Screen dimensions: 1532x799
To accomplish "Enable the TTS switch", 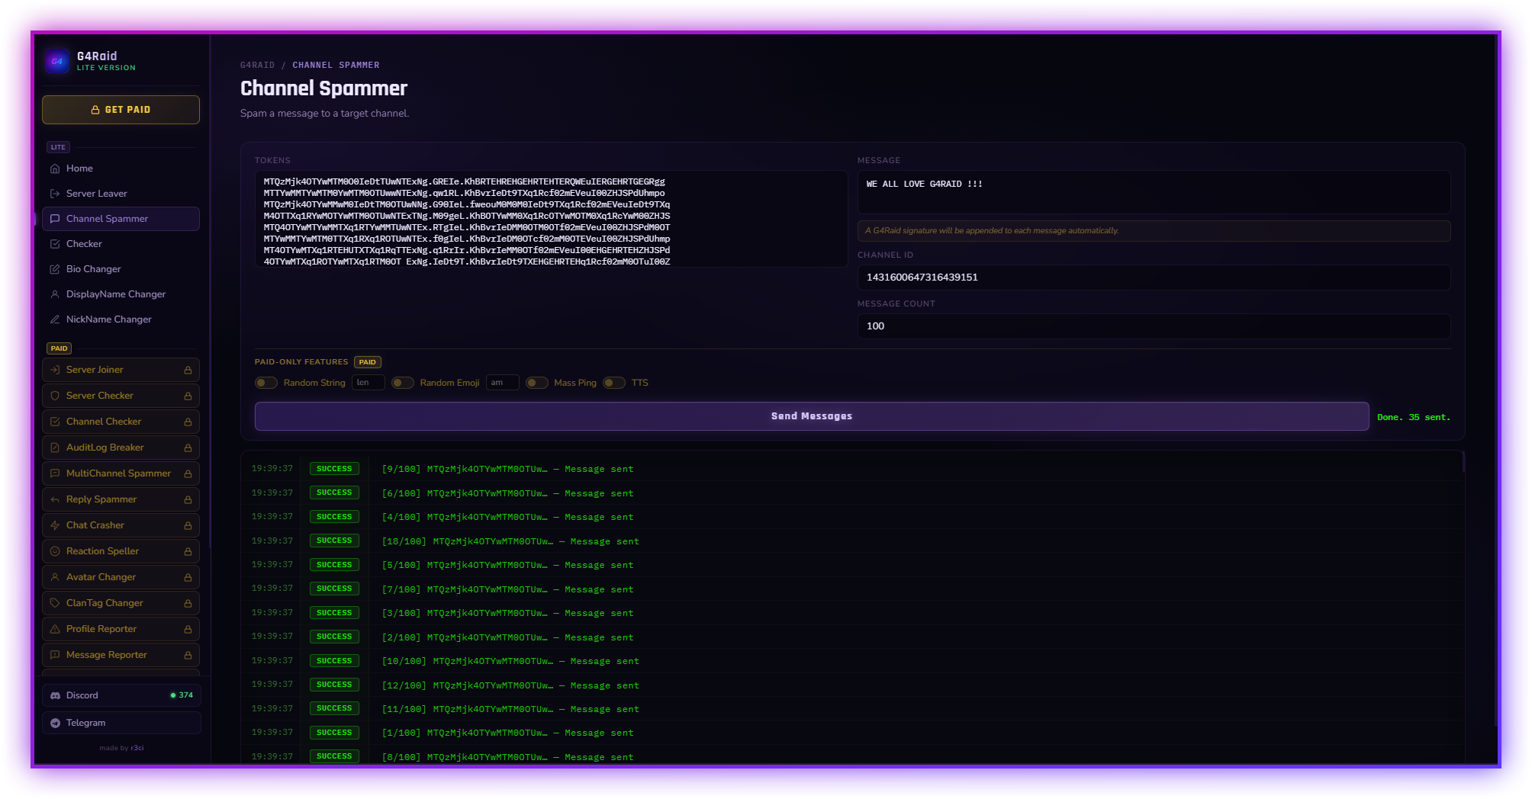I will [614, 383].
